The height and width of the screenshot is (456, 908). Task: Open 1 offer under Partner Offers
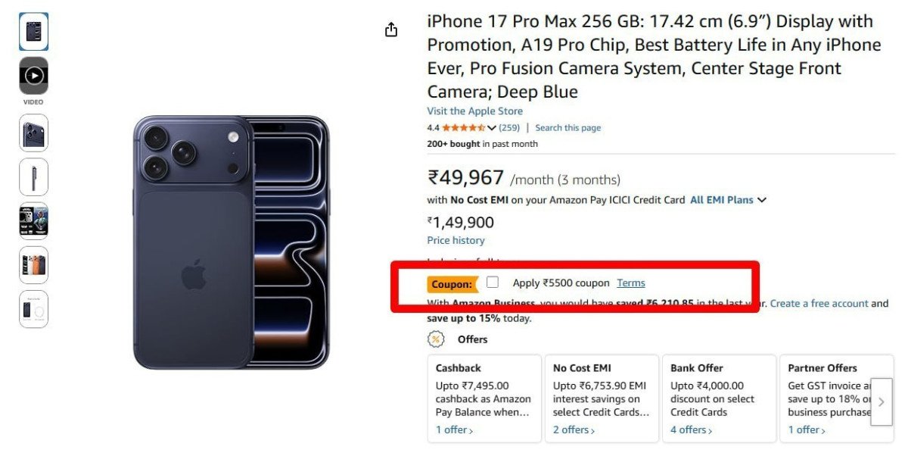coord(804,429)
